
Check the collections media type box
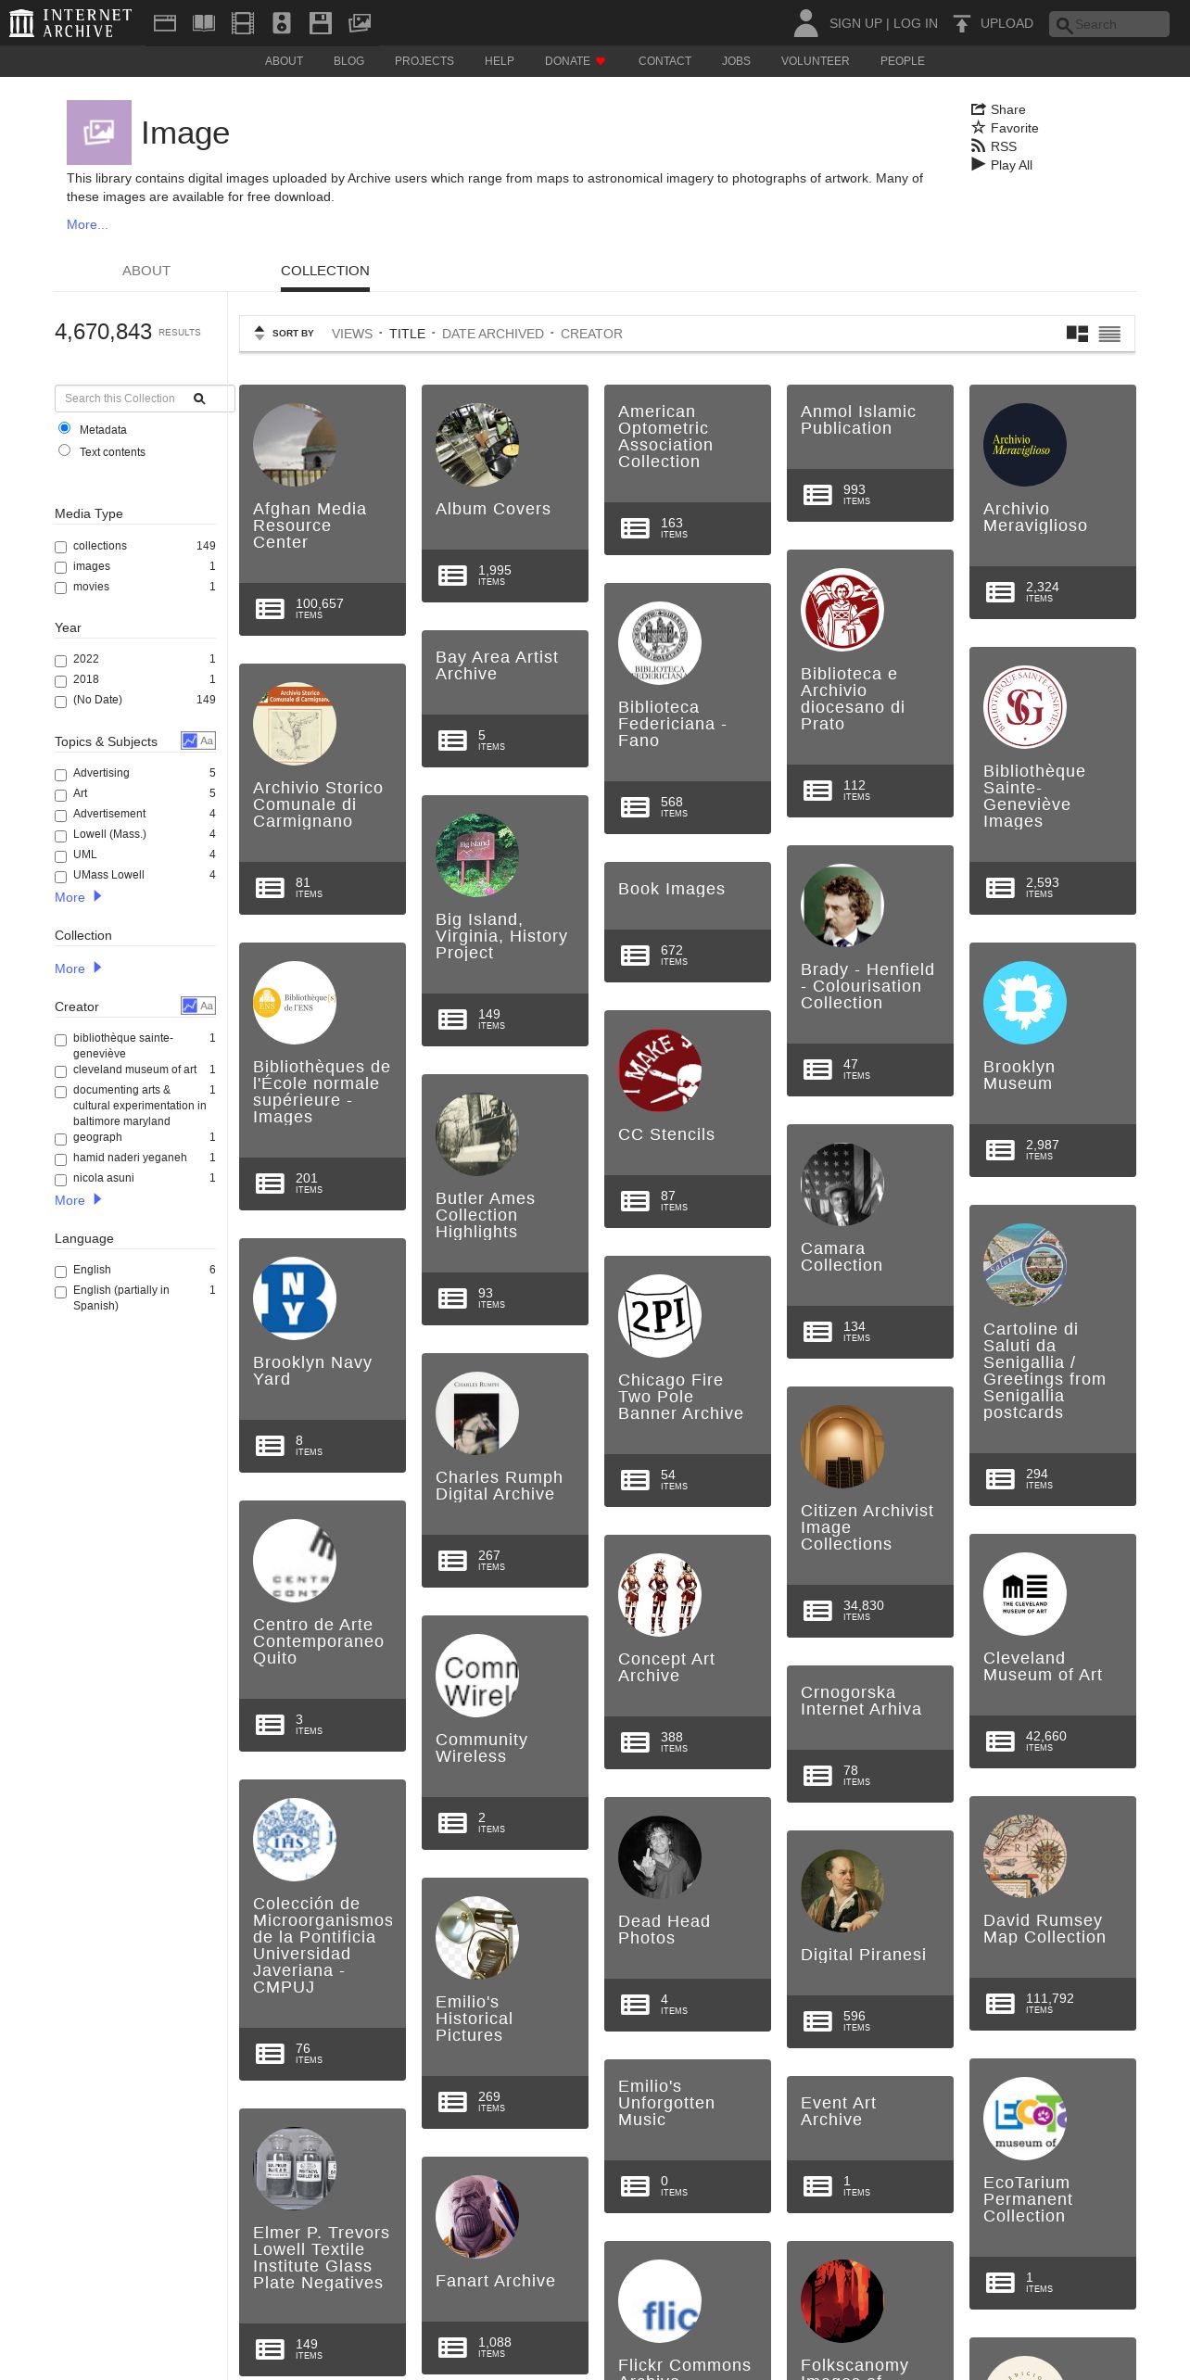(x=60, y=547)
